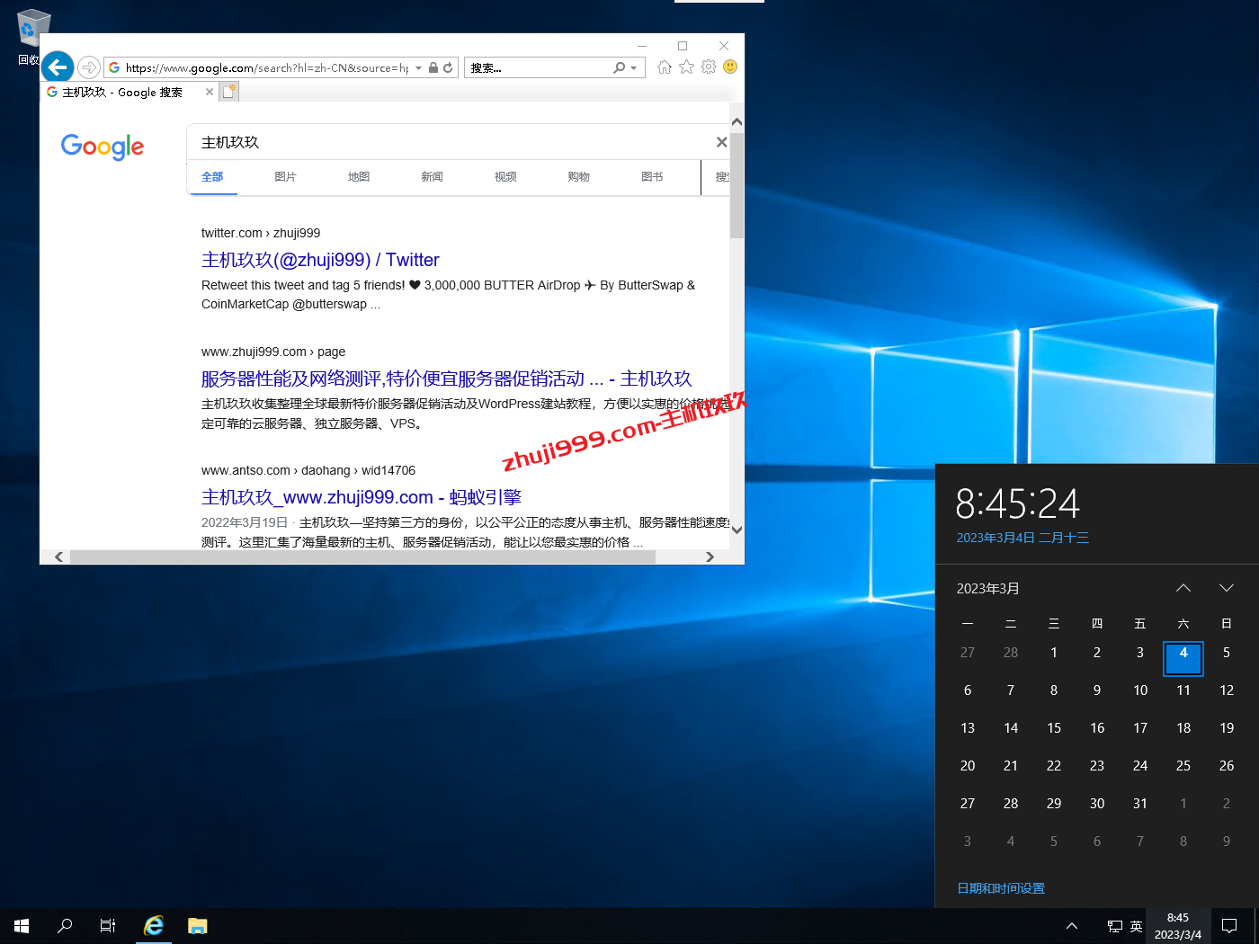Go back with the browser back arrow
This screenshot has width=1259, height=944.
click(58, 67)
